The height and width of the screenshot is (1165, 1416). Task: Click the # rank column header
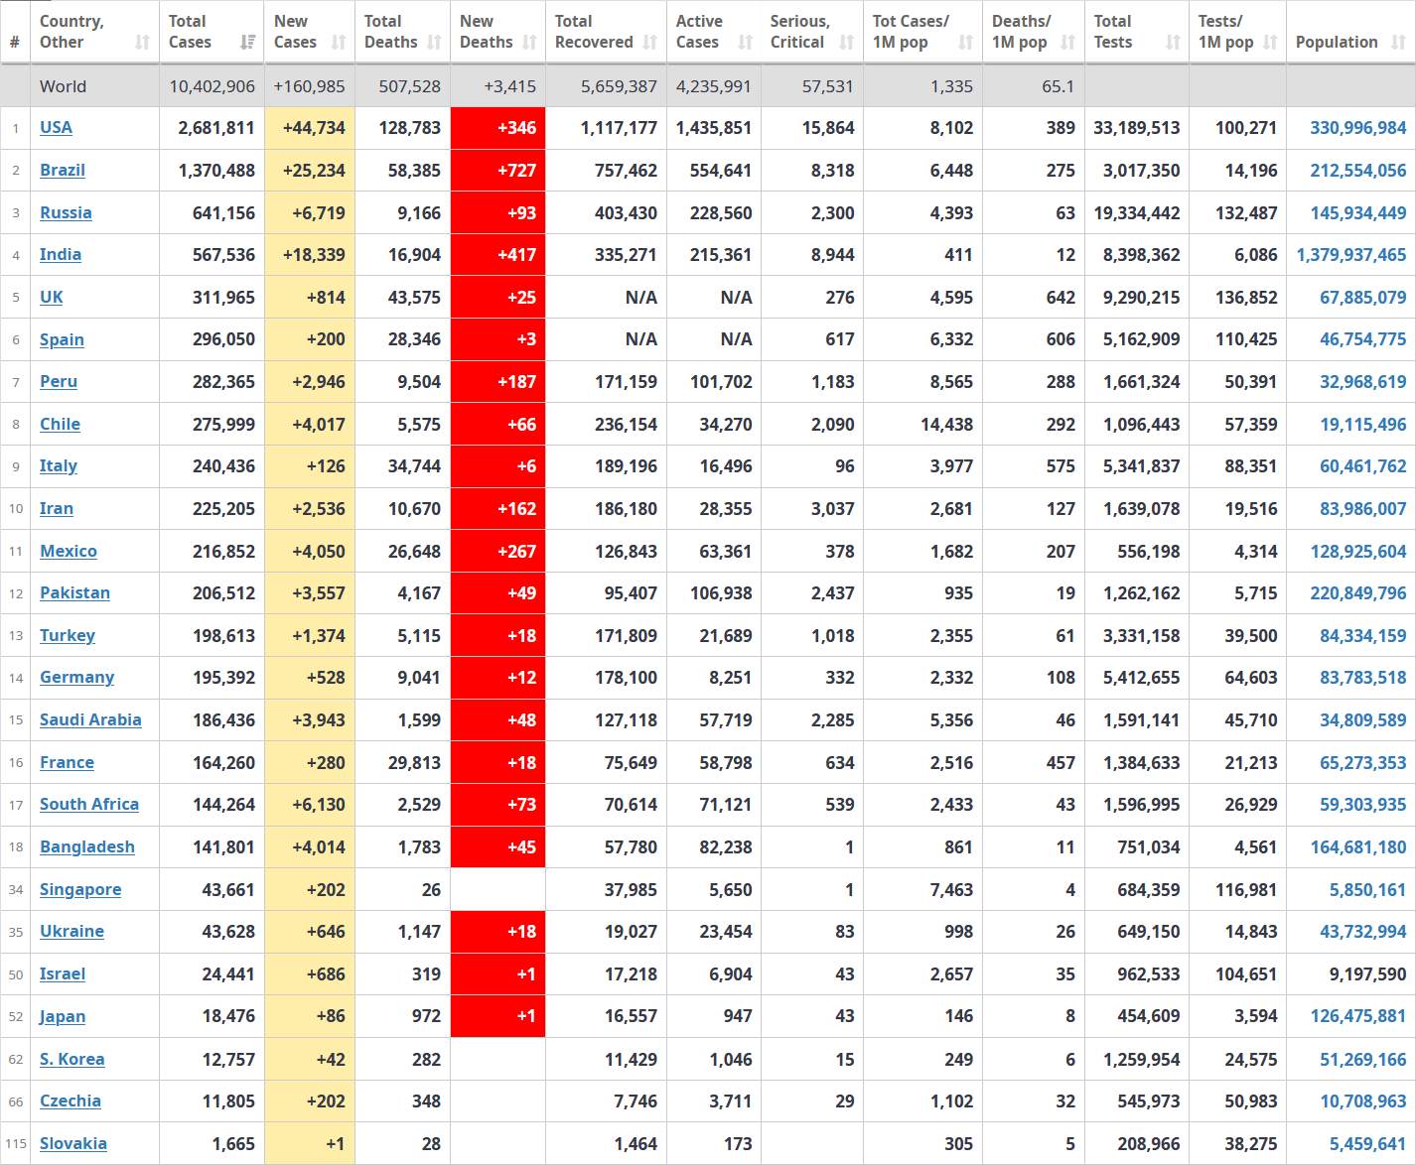coord(15,43)
